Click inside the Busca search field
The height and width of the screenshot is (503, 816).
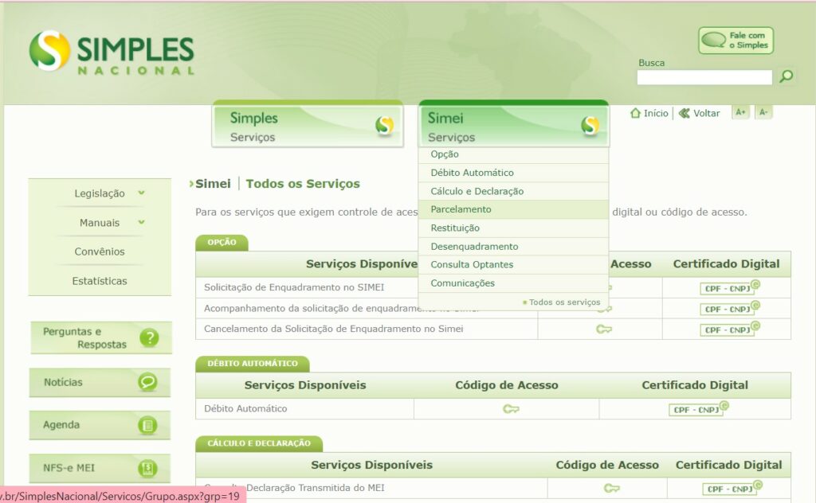[704, 77]
